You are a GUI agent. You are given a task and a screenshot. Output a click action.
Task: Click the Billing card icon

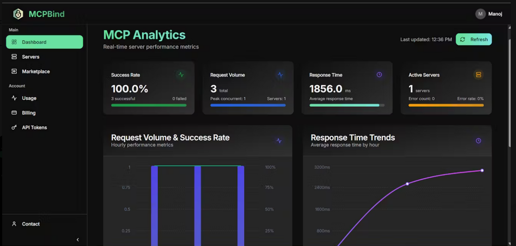coord(14,113)
